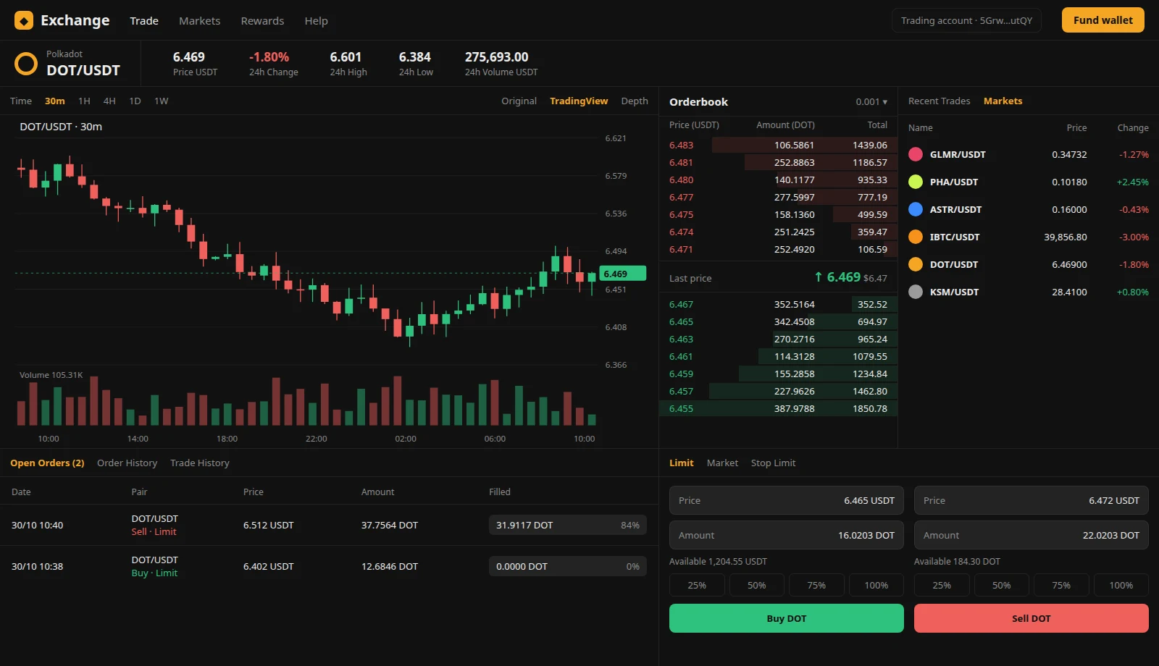Set buy amount to 25%
The height and width of the screenshot is (666, 1159).
(x=697, y=585)
